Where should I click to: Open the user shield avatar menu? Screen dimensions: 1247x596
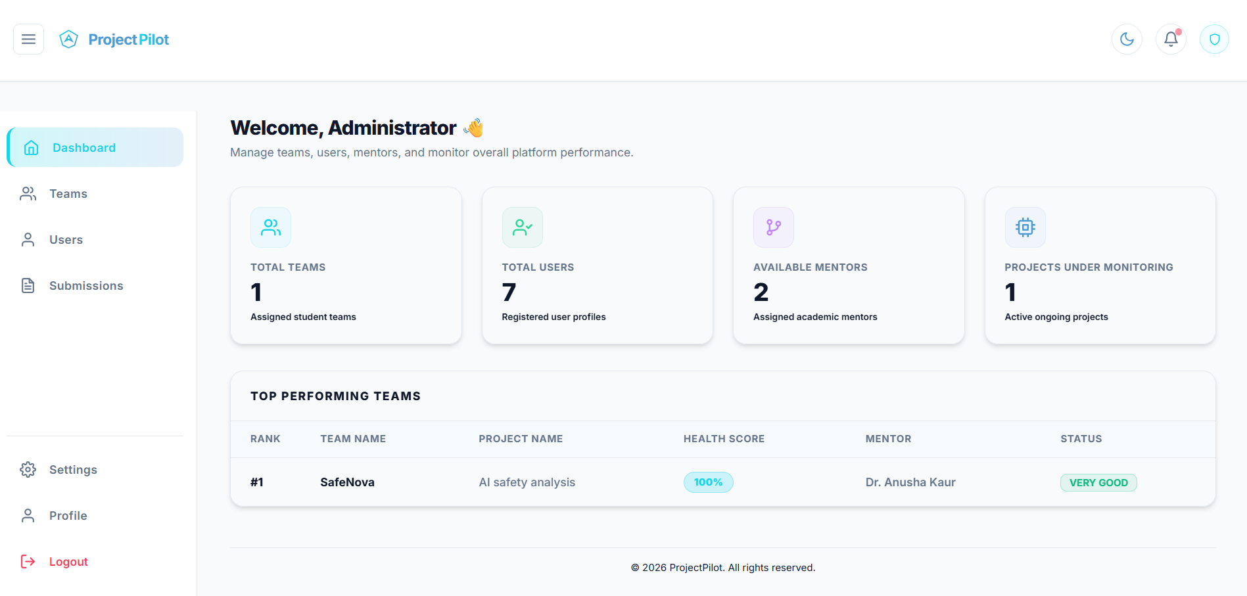pyautogui.click(x=1214, y=39)
